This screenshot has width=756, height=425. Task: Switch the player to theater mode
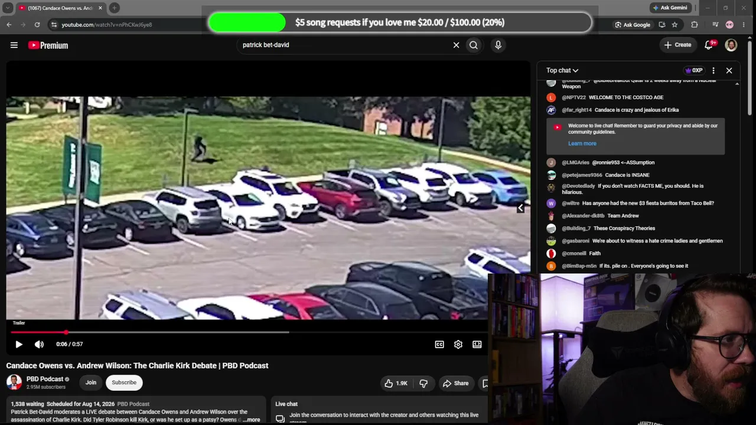[477, 344]
